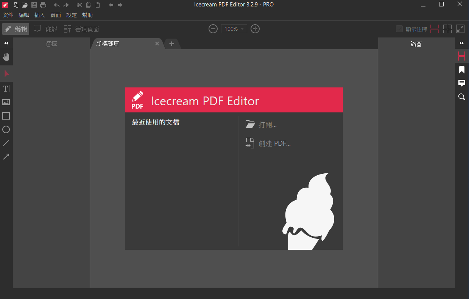Click the print icon in title bar
469x299 pixels.
[43, 5]
